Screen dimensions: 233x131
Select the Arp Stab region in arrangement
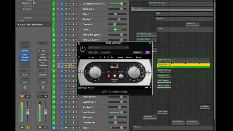pyautogui.click(x=205, y=107)
